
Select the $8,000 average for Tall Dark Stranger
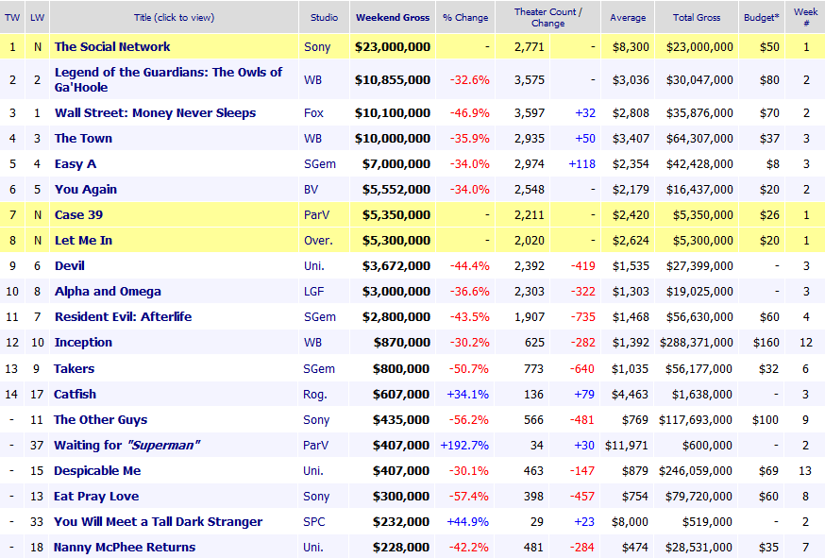click(x=630, y=522)
